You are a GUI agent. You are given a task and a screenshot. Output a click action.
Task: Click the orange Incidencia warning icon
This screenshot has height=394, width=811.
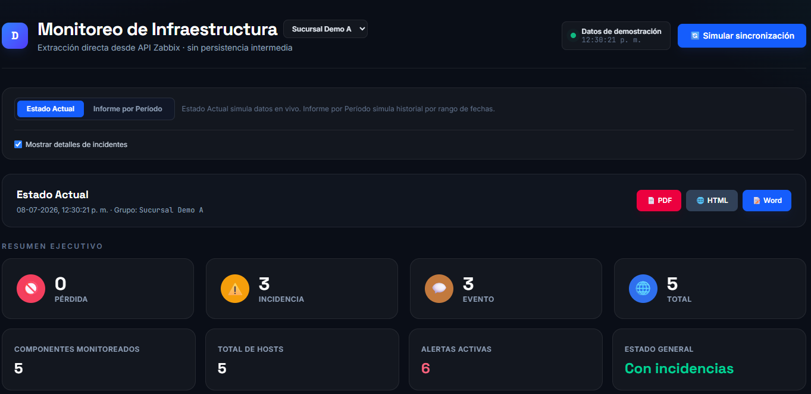235,289
